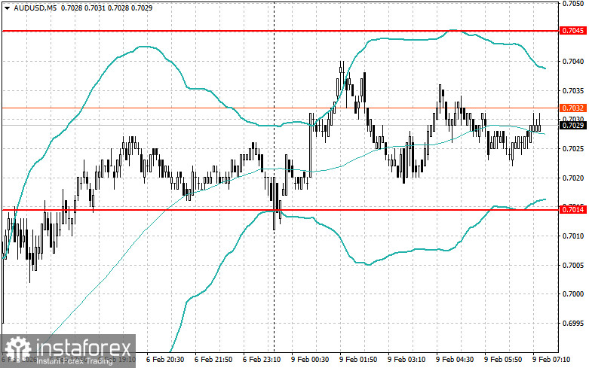Click the 0.7029 current price label

click(x=573, y=125)
